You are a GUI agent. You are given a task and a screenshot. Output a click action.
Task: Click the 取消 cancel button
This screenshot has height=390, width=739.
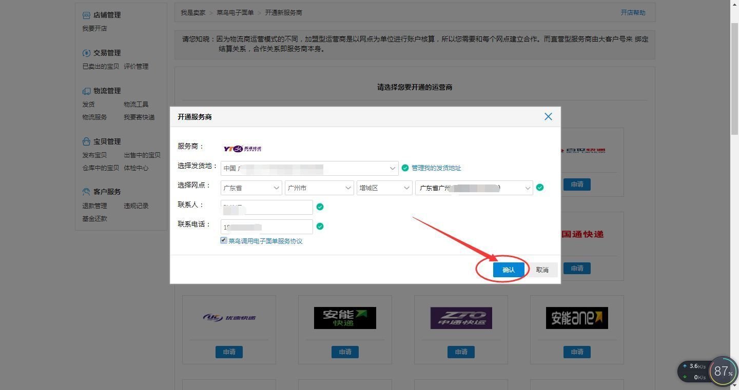pos(542,270)
